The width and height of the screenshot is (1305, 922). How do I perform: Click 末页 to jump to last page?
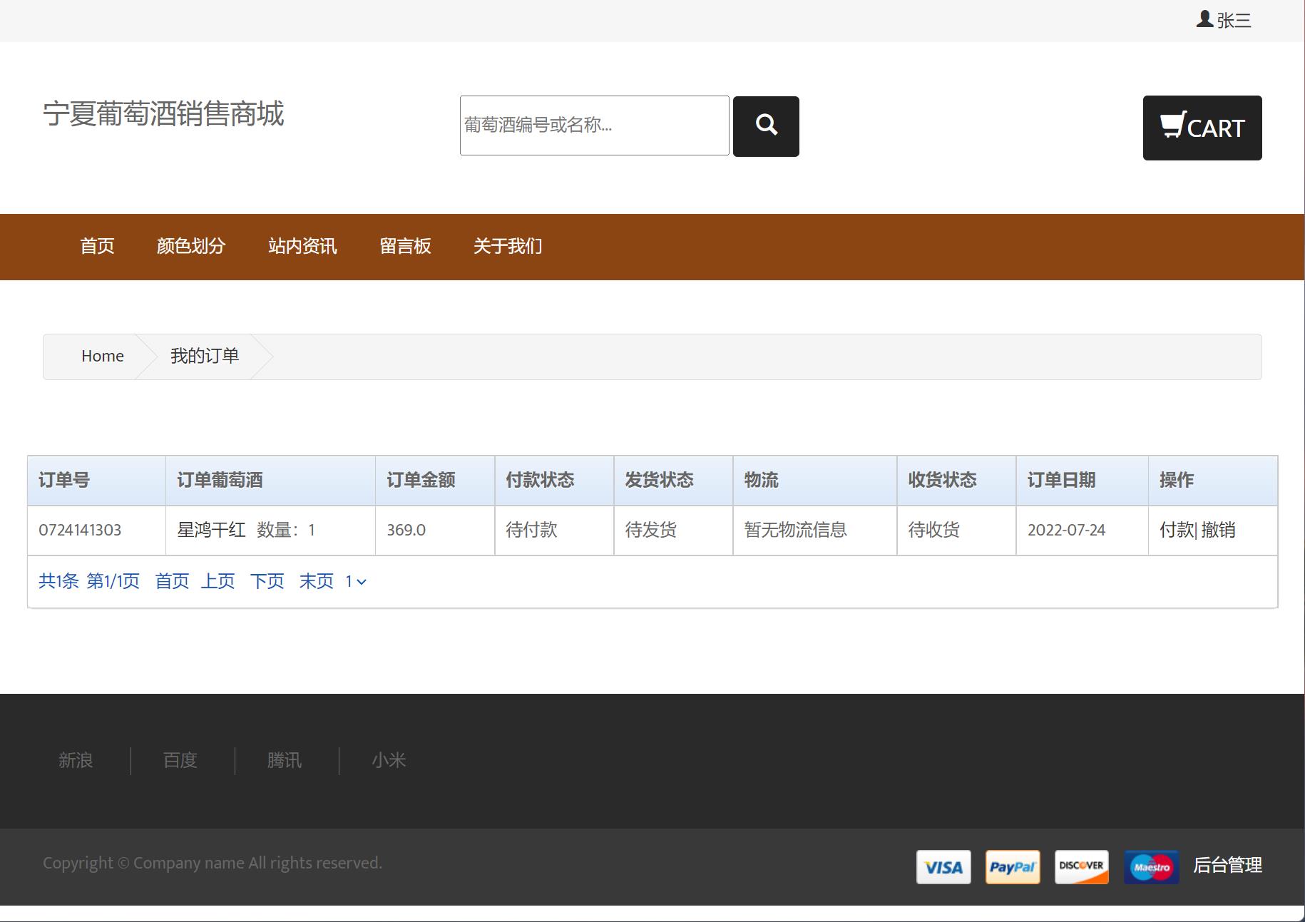click(x=315, y=581)
